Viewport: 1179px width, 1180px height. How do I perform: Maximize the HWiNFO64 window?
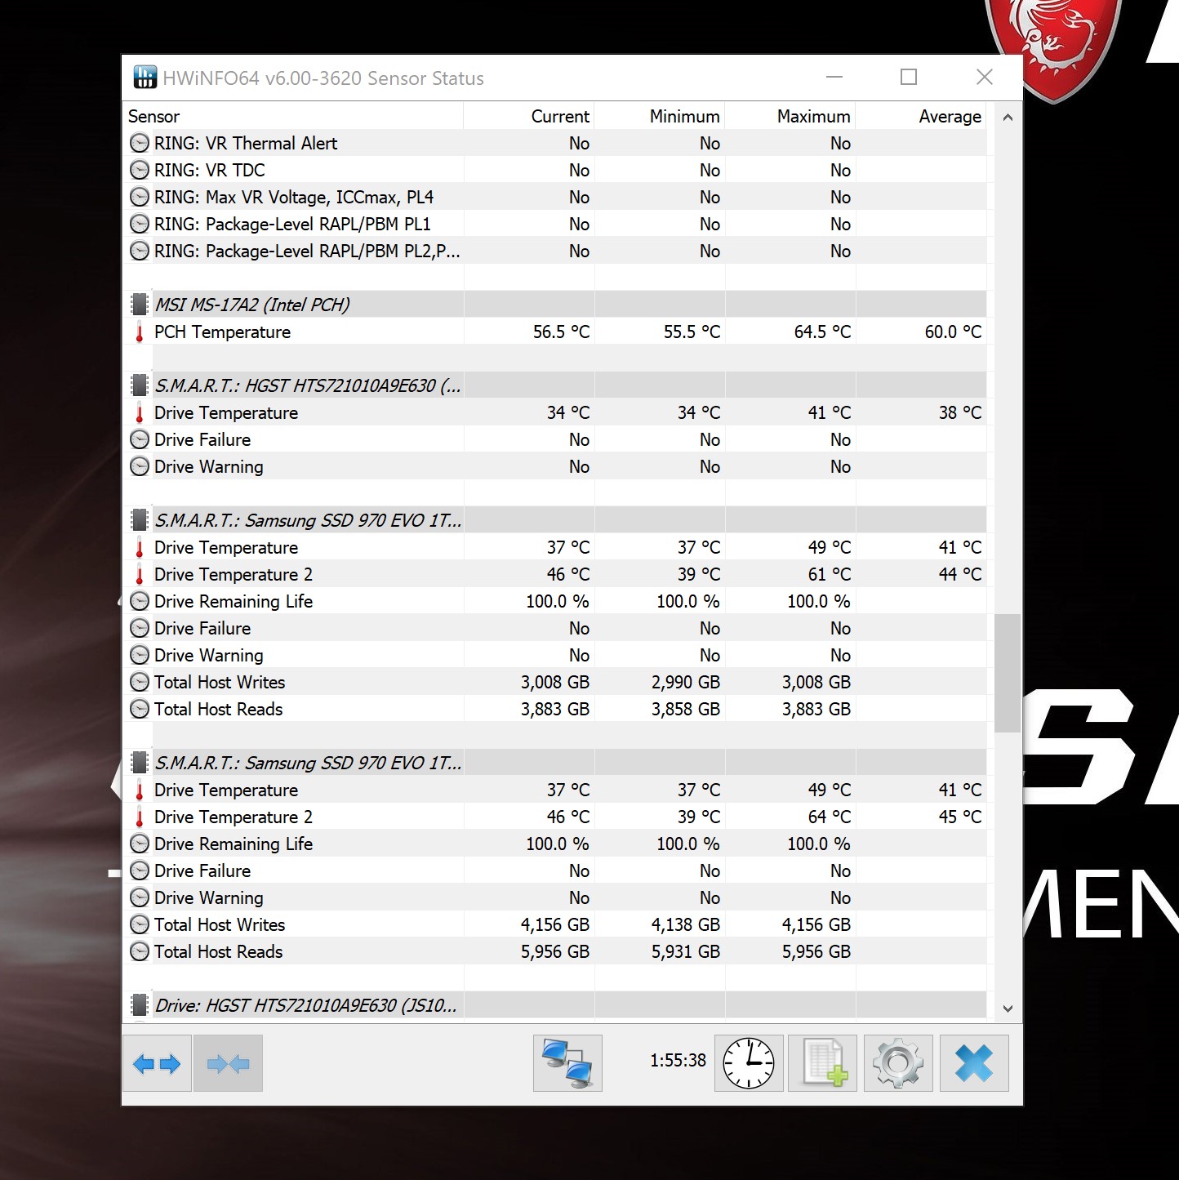909,77
